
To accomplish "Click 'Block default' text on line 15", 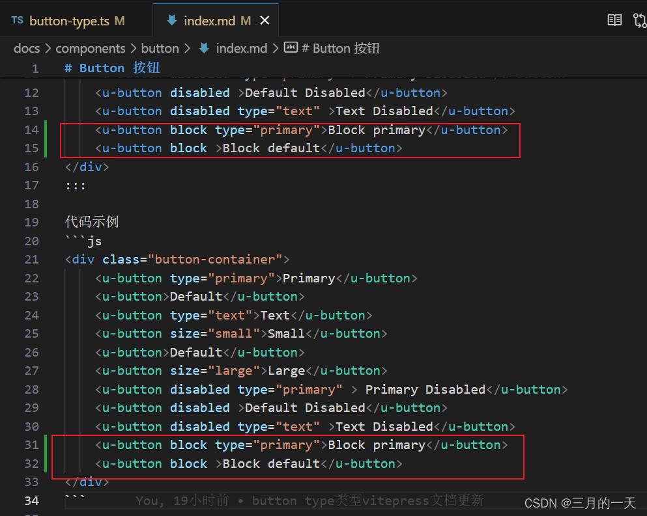I will 271,148.
